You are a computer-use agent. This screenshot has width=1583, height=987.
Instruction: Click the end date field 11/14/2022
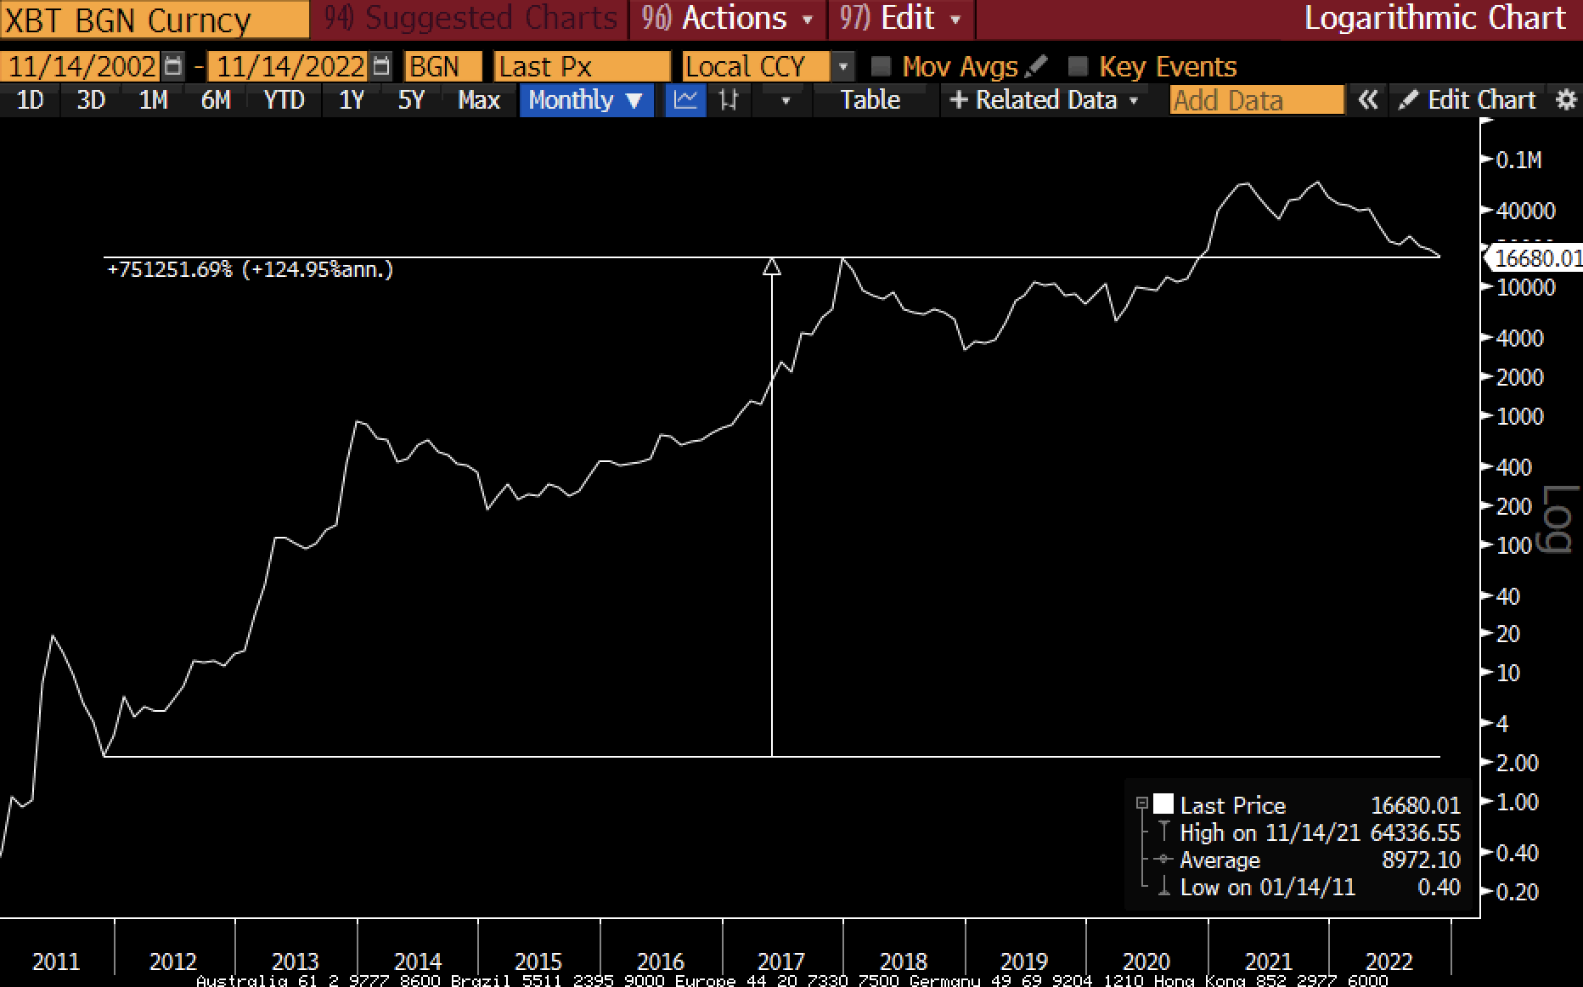point(290,66)
